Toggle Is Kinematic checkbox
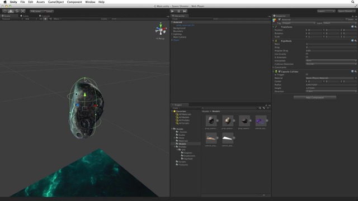 click(x=307, y=57)
